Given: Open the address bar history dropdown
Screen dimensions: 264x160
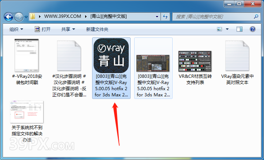Looking at the screenshot, I should coord(157,17).
